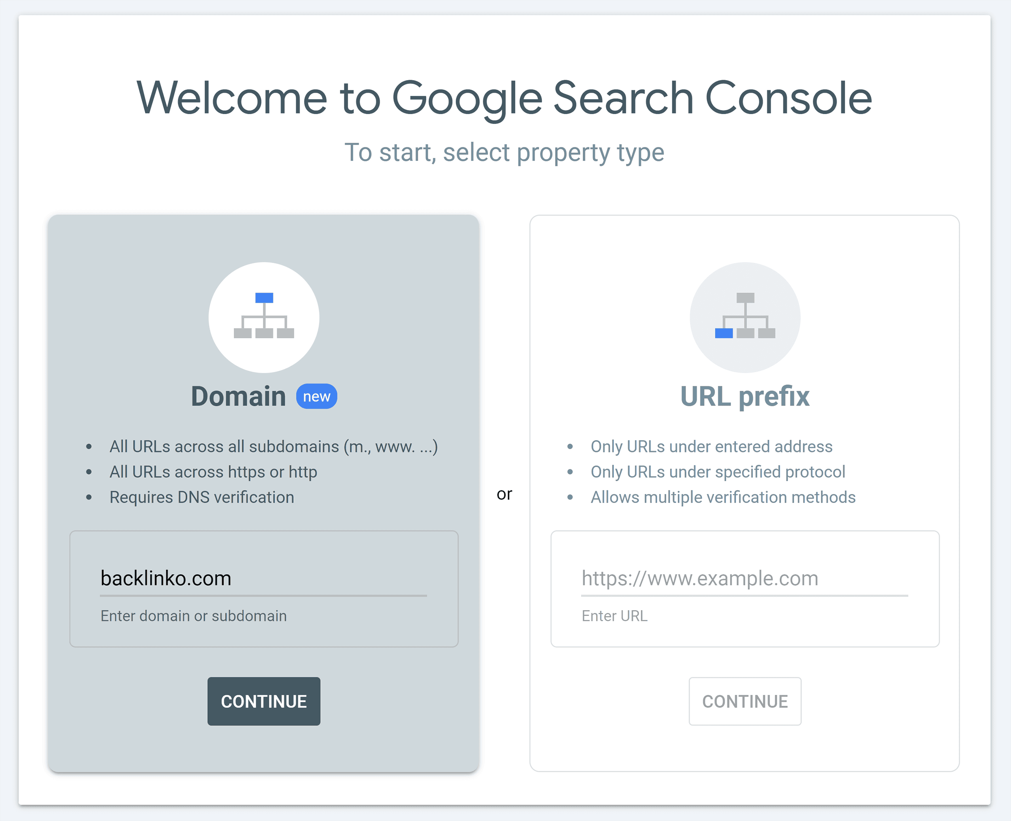This screenshot has width=1011, height=821.
Task: Click the backlinko.com domain input field
Action: tap(263, 578)
